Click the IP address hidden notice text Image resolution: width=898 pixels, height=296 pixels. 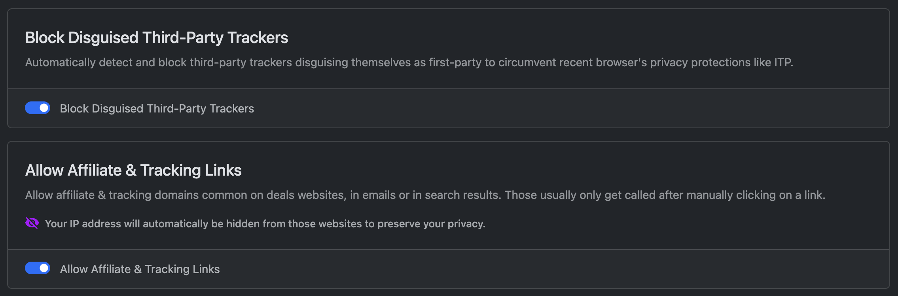265,223
